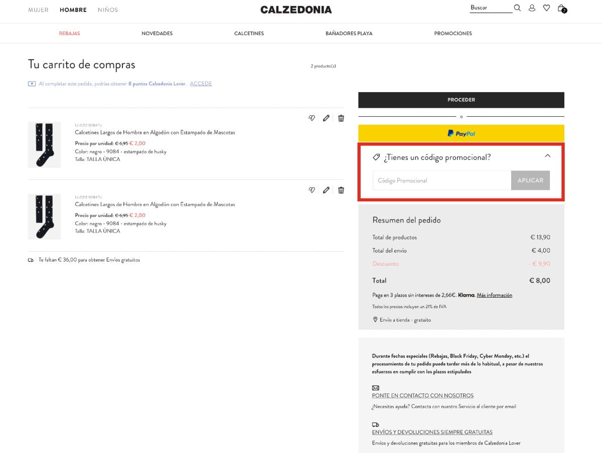This screenshot has width=602, height=453.
Task: Click the ¿Tienes un código promocional? heading
Action: pyautogui.click(x=437, y=157)
